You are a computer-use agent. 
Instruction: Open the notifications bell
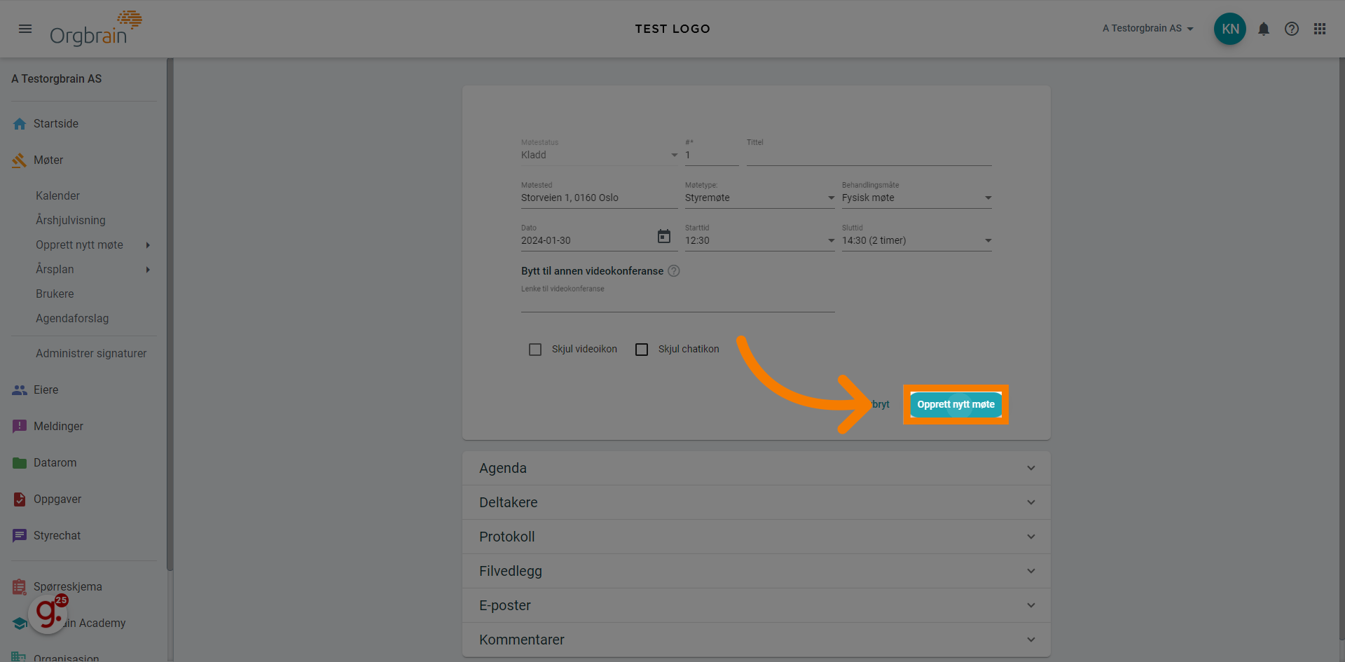(1263, 29)
